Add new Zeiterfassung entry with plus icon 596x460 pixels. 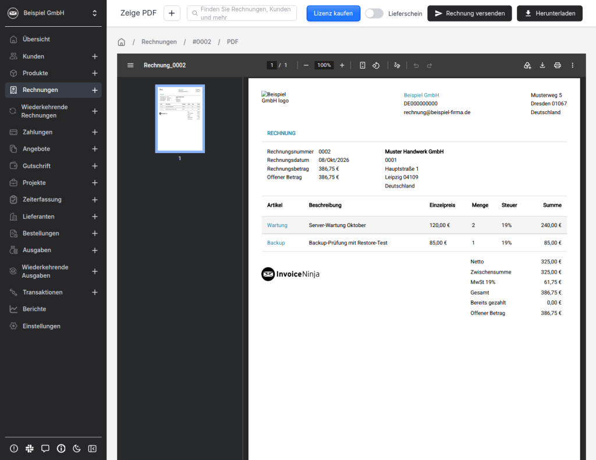(x=95, y=200)
